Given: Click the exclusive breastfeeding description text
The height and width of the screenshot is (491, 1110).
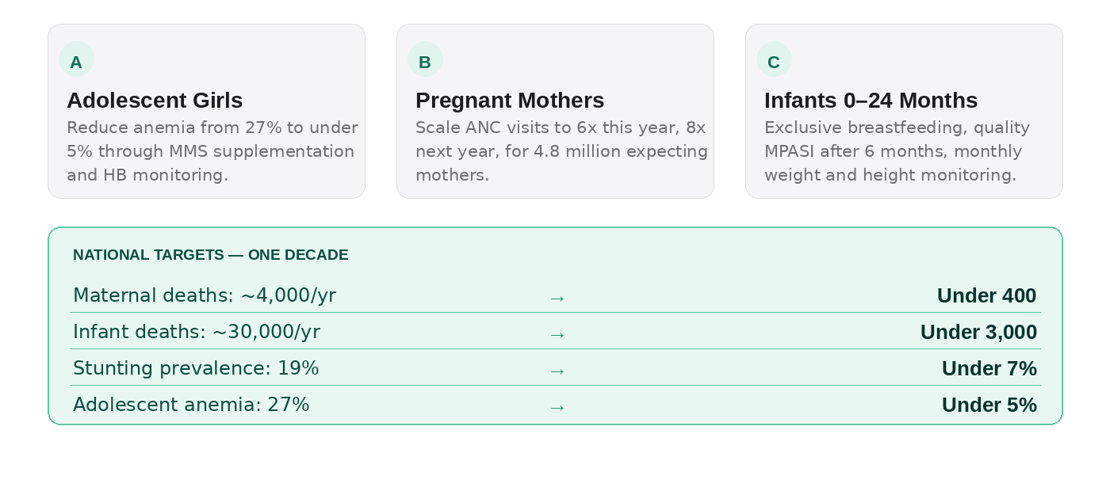Looking at the screenshot, I should click(x=897, y=151).
